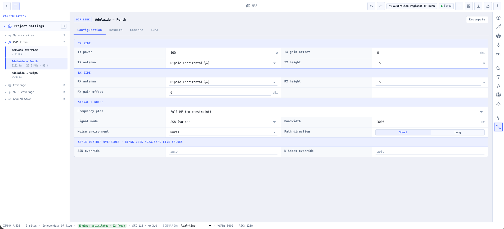Open the Signal mode dropdown

(x=223, y=122)
